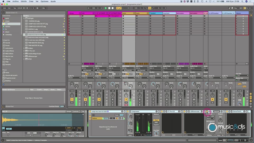Open the Samples category
254x143 pixels.
click(8, 65)
